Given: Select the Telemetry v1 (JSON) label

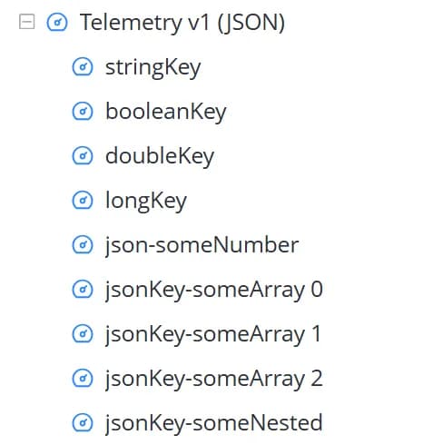Looking at the screenshot, I should (182, 23).
